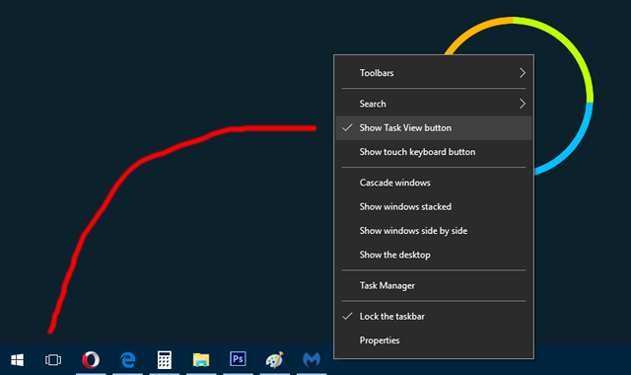Choose Cascade windows
Screen dimensions: 631x375
click(434, 183)
